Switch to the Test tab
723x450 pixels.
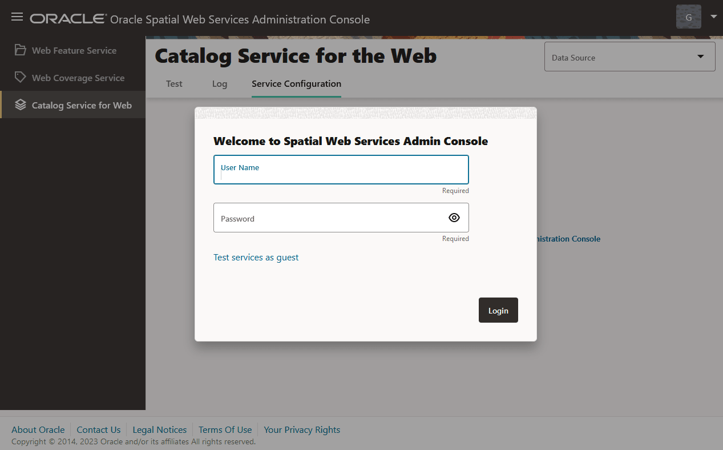pyautogui.click(x=174, y=84)
